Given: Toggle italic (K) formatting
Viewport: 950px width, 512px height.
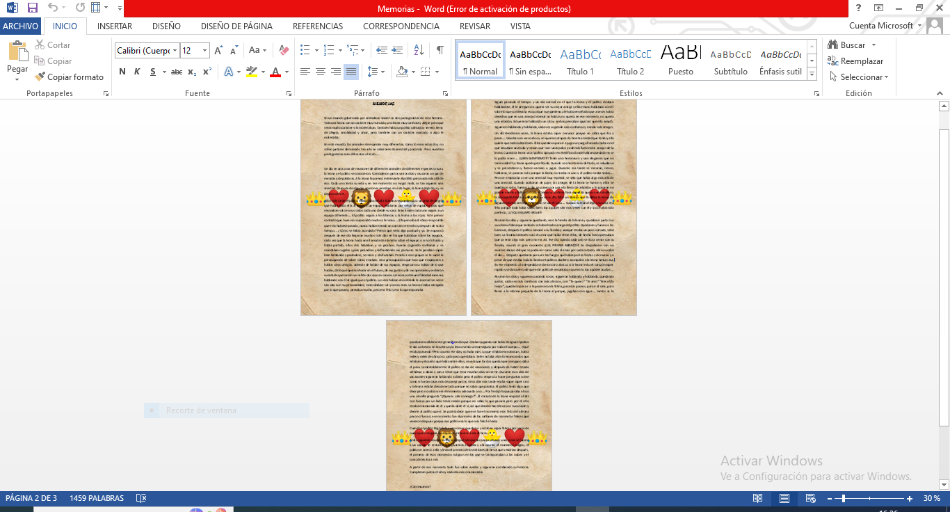Looking at the screenshot, I should 136,72.
